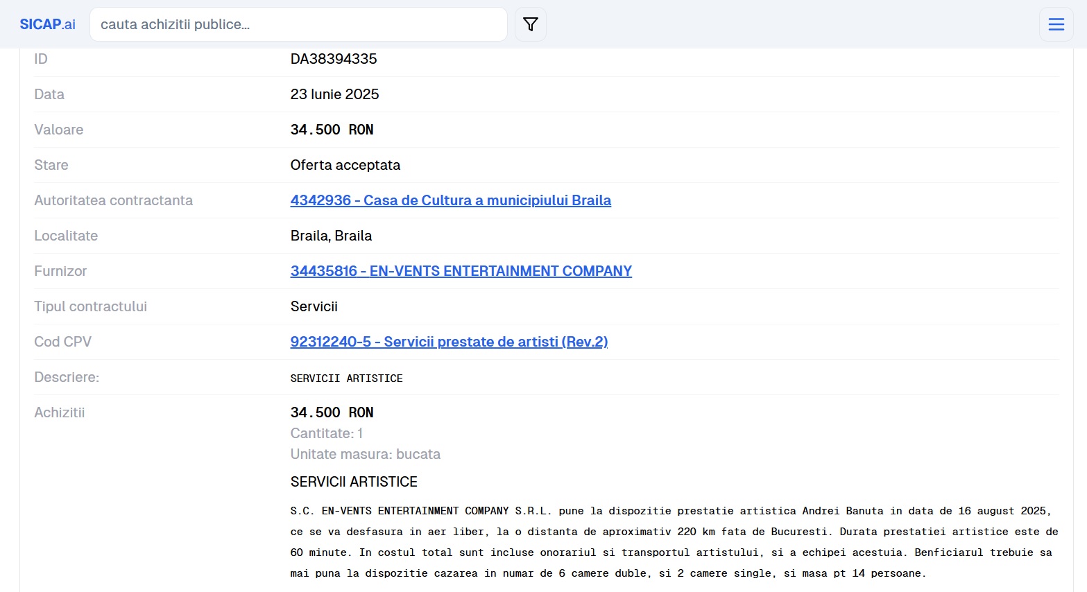
Task: Click the date value 23 Iunie 2025
Action: 335,94
